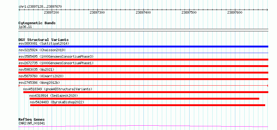The width and height of the screenshot is (277, 130).
Task: Open the esv2745386 (Wong2012b) label
Action: 39,83
